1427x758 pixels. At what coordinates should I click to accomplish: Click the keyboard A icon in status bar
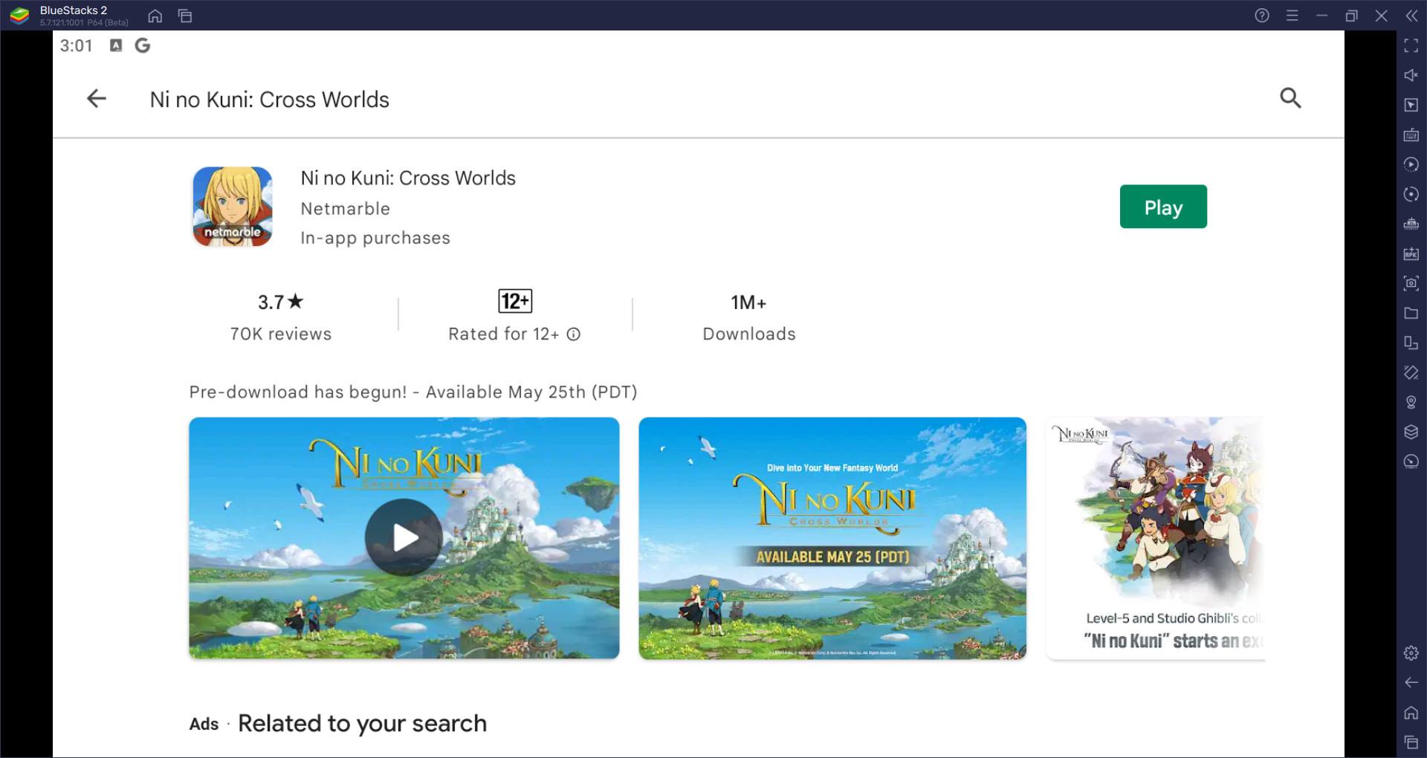tap(116, 46)
